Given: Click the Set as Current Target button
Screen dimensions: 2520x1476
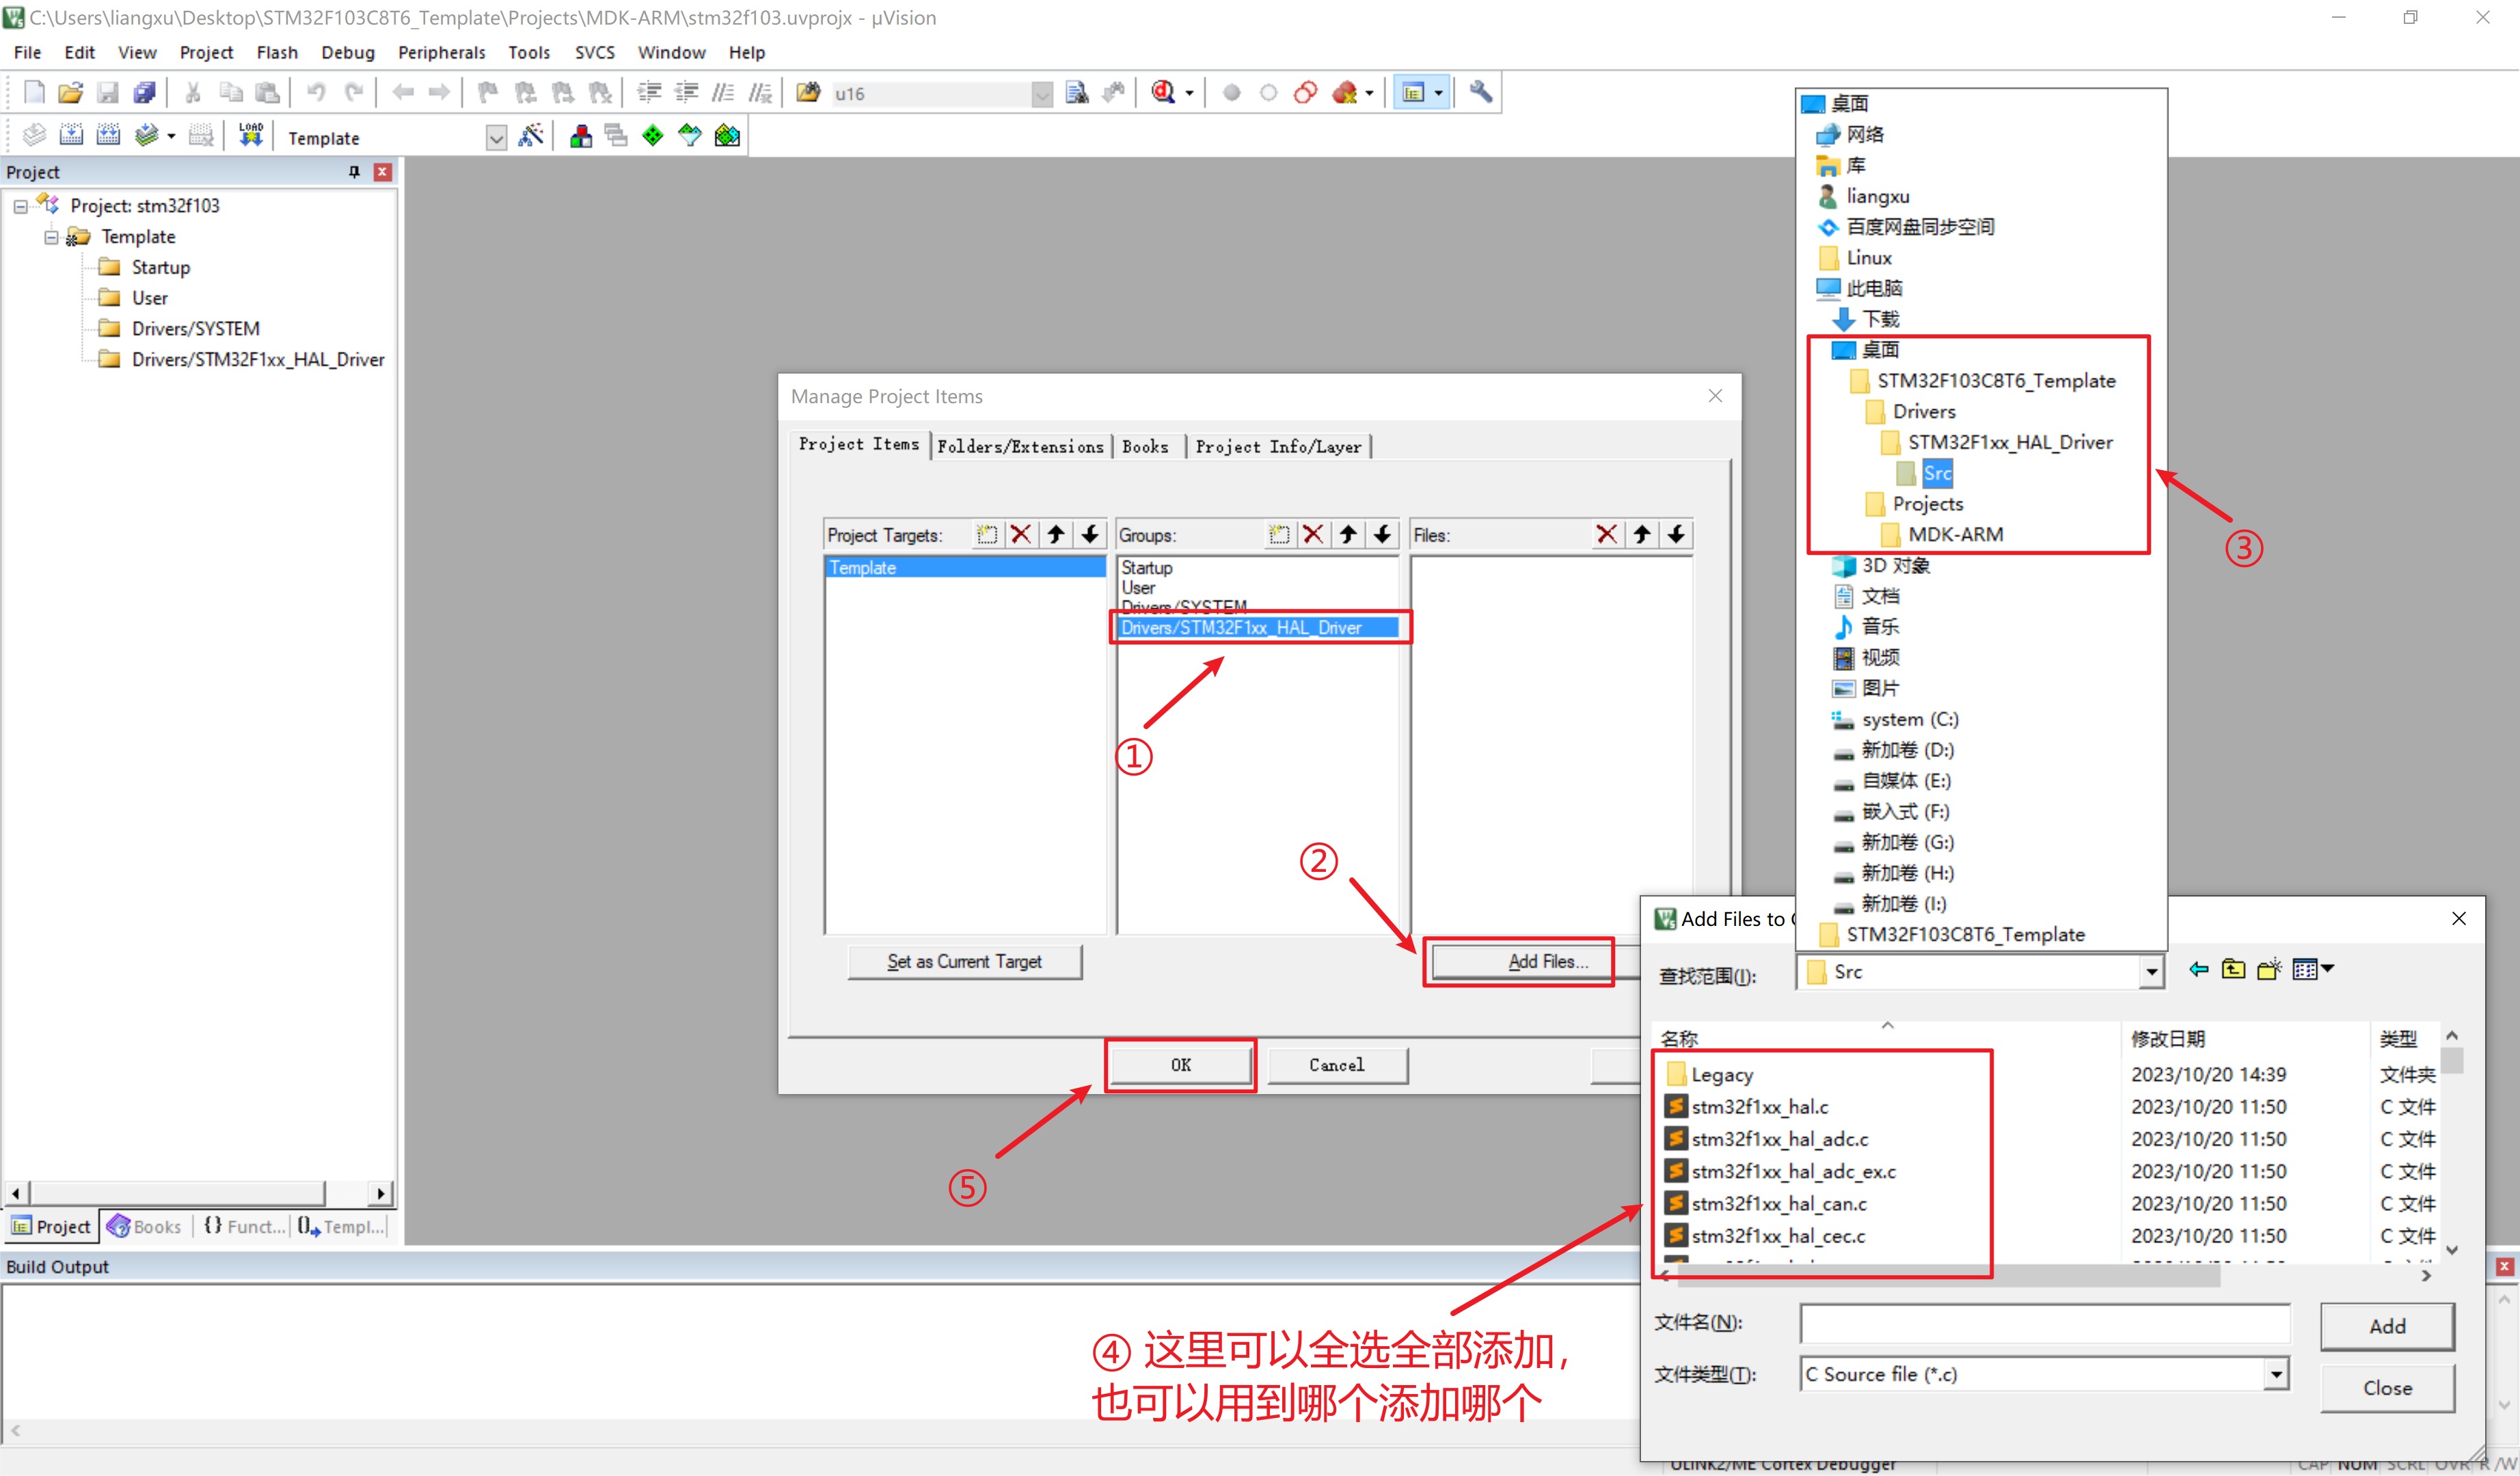Looking at the screenshot, I should point(964,961).
